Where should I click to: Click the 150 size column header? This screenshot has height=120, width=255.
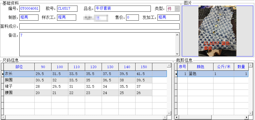[144, 67]
